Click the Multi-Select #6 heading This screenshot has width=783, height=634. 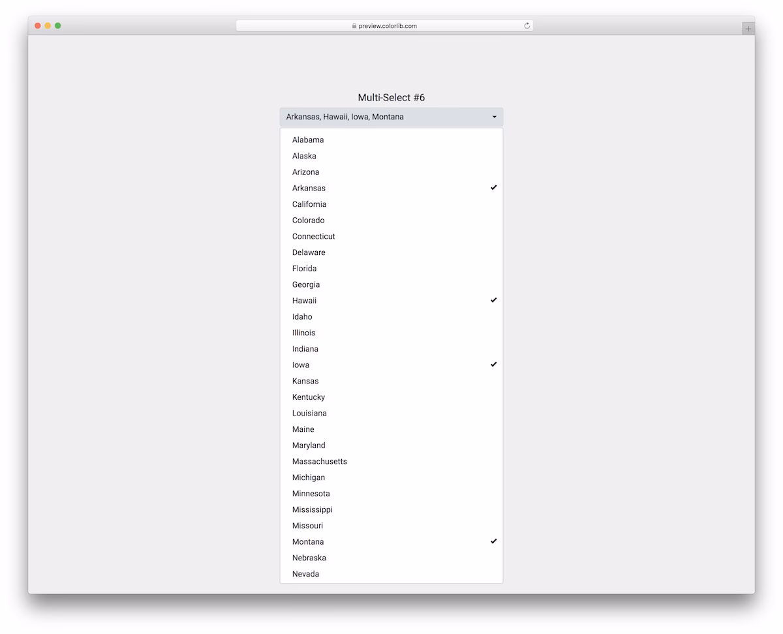click(x=391, y=98)
